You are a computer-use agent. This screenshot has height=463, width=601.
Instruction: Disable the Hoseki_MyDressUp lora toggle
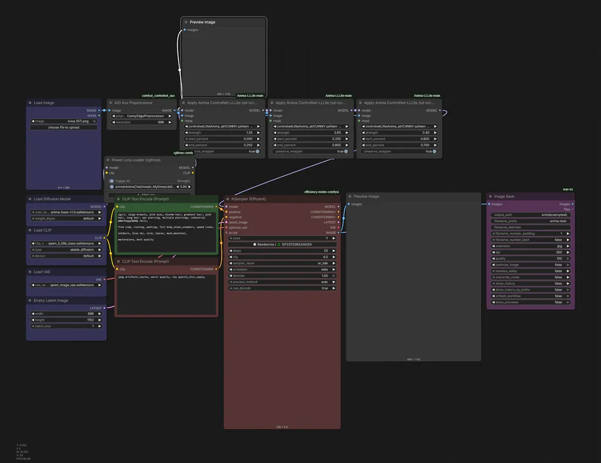tap(112, 187)
